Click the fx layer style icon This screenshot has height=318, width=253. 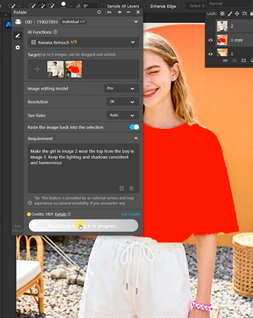235,60
